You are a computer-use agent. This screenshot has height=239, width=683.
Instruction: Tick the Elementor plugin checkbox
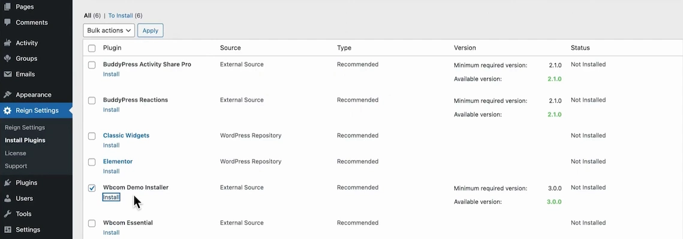92,162
